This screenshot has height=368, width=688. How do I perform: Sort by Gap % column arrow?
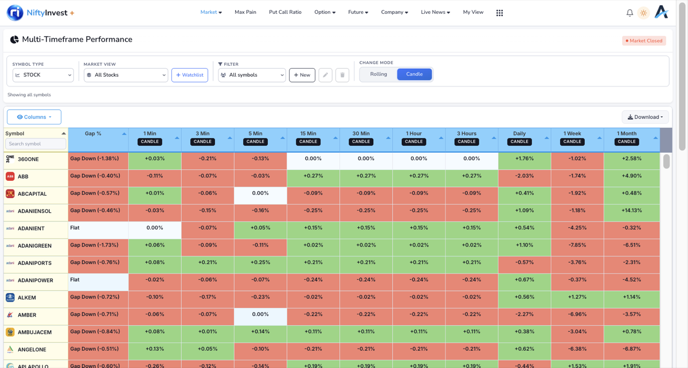124,134
